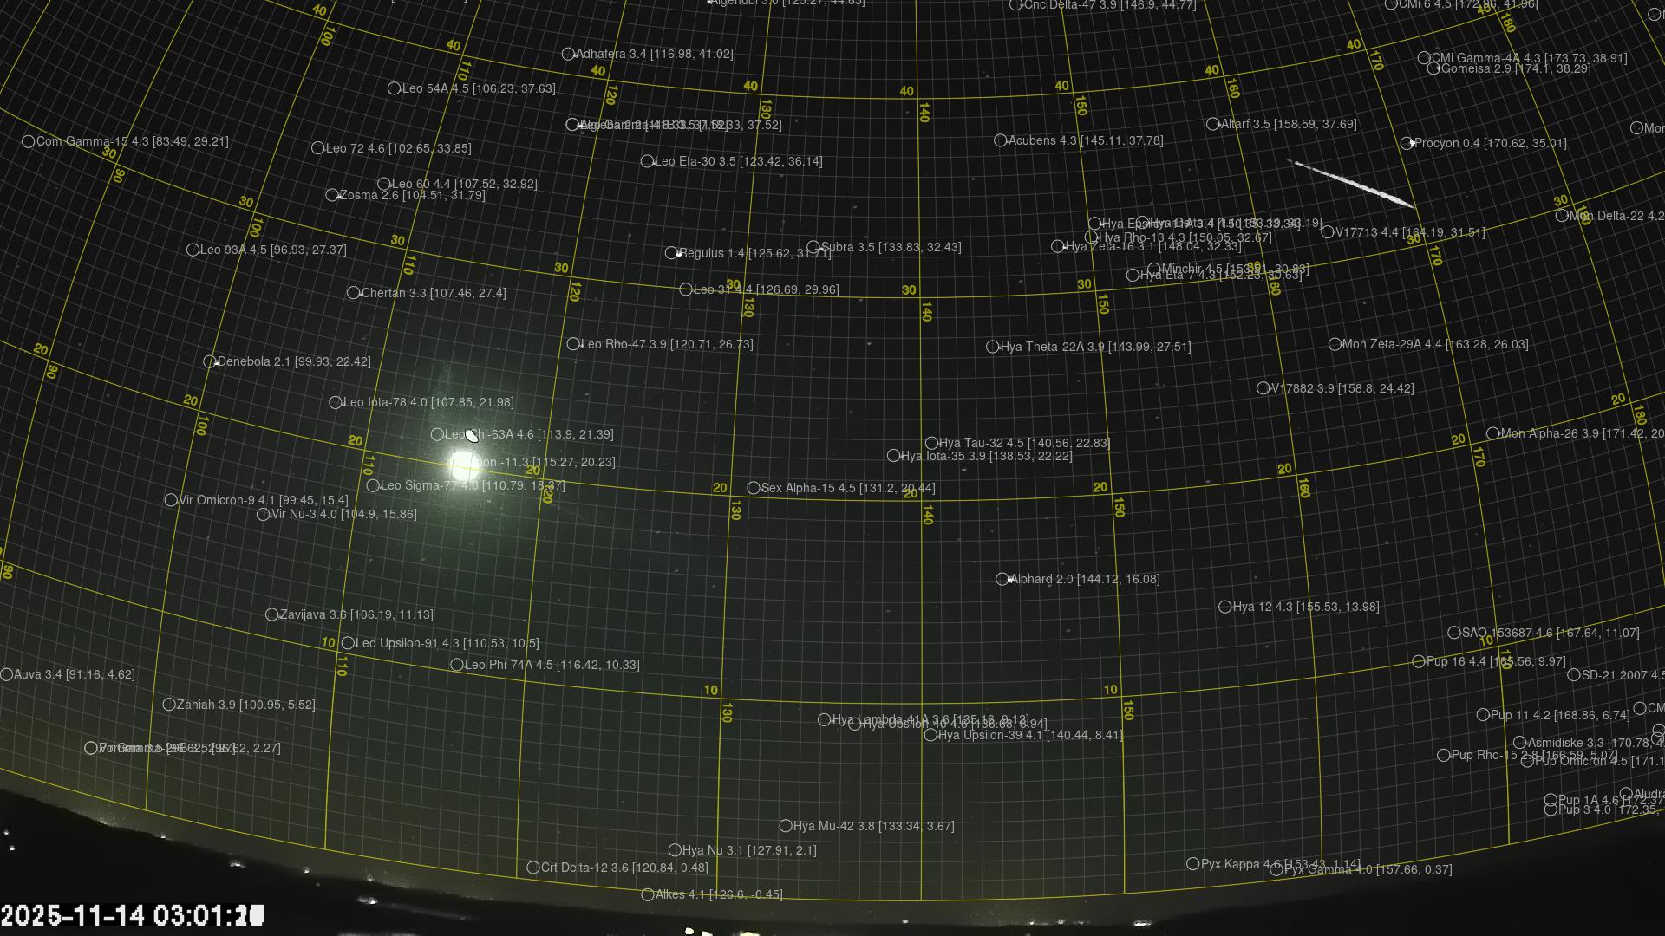Click the date-time stamp 2025-11-14
The width and height of the screenshot is (1665, 936).
click(130, 915)
